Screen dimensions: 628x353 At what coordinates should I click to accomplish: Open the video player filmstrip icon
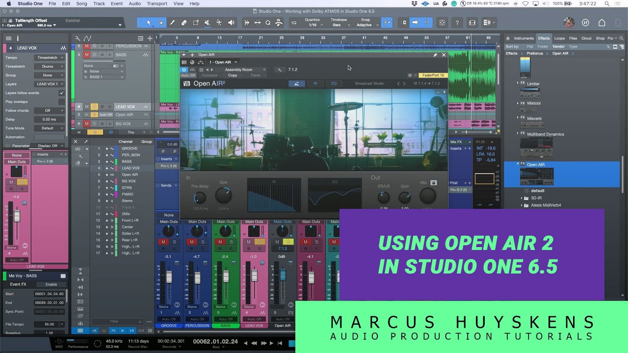click(x=472, y=23)
